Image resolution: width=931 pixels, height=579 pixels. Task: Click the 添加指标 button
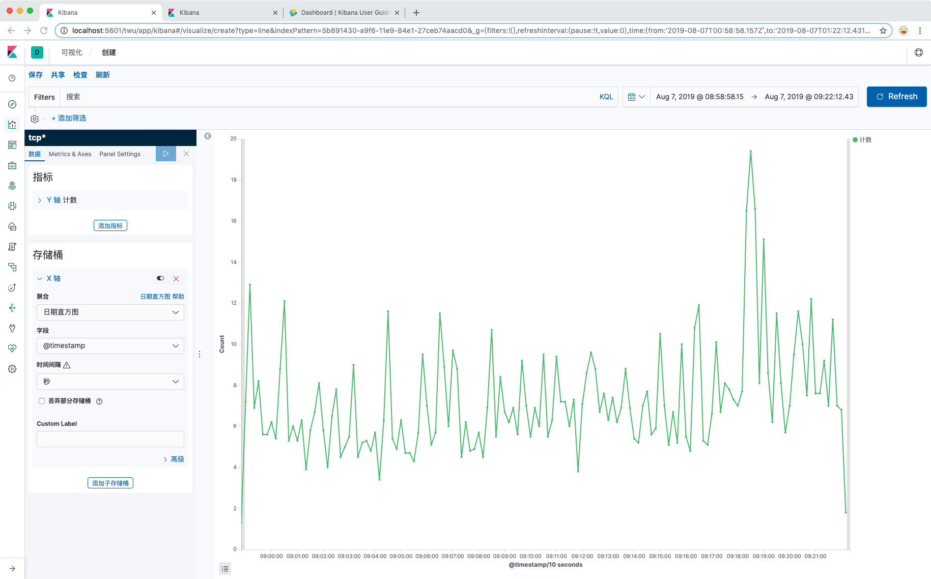pos(110,225)
